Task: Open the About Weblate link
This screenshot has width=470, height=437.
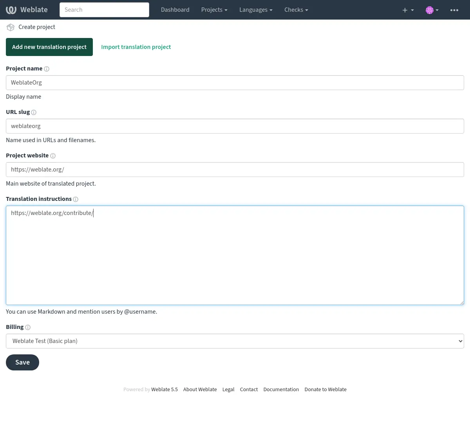Action: pos(200,390)
